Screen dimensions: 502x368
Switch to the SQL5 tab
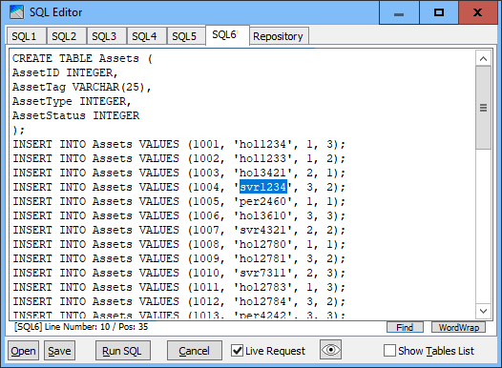click(187, 36)
